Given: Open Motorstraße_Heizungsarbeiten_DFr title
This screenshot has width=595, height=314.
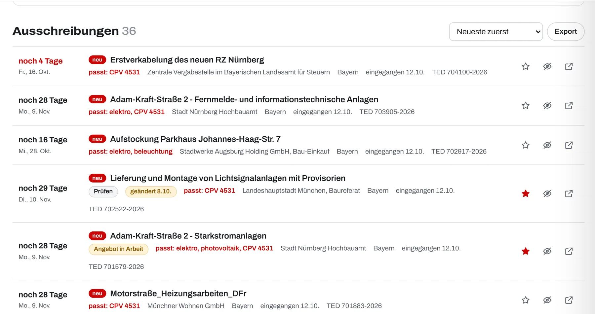Looking at the screenshot, I should tap(178, 294).
